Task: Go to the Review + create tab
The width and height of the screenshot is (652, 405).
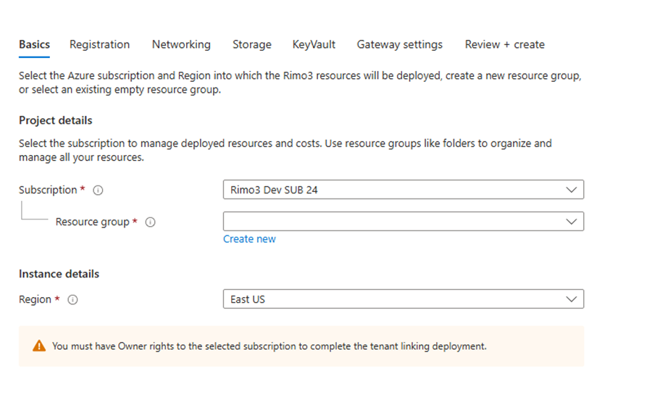Action: 504,45
